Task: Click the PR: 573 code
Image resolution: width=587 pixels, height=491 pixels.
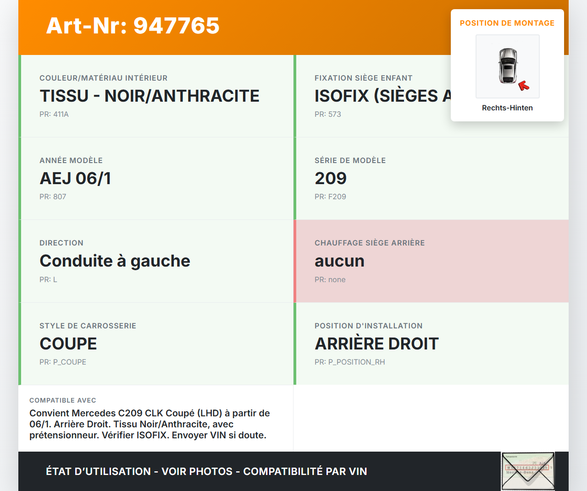Action: [x=327, y=115]
